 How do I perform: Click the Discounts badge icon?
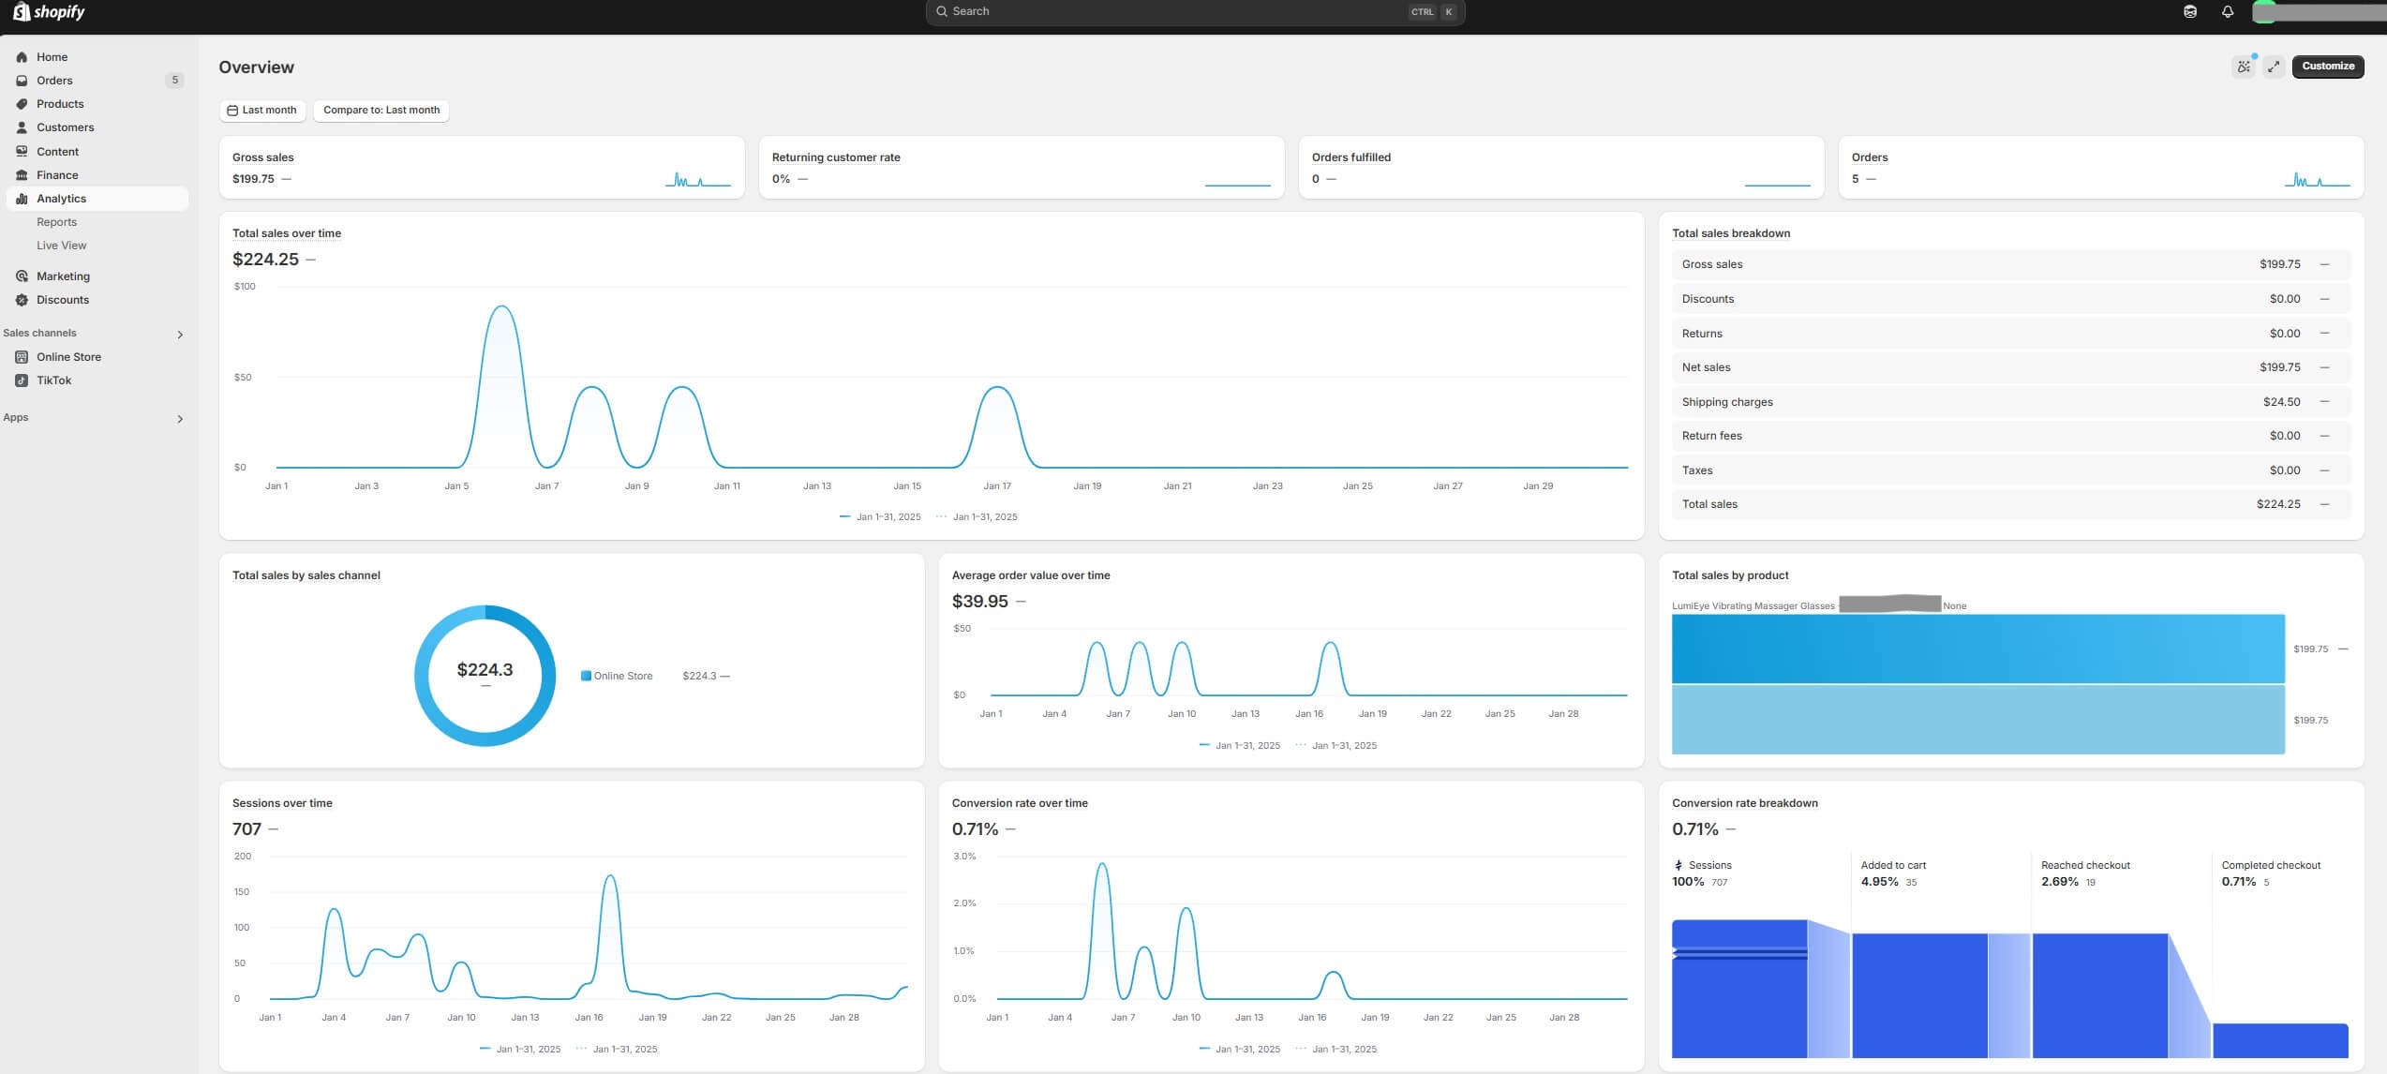[x=22, y=300]
